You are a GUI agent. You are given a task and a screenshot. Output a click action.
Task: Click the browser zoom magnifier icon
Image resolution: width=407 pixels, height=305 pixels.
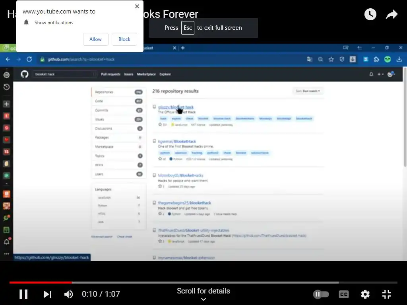(x=320, y=60)
